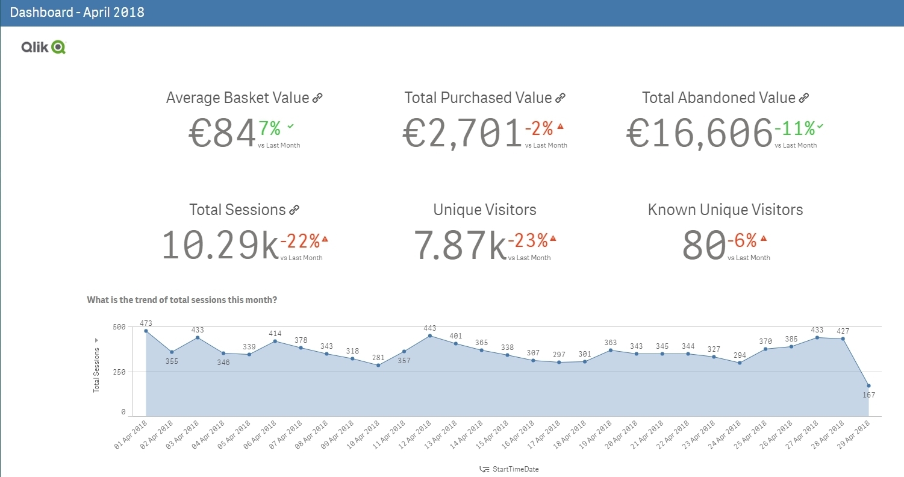This screenshot has width=904, height=477.
Task: Select the 427 data point on 28 Apr
Action: pos(843,338)
